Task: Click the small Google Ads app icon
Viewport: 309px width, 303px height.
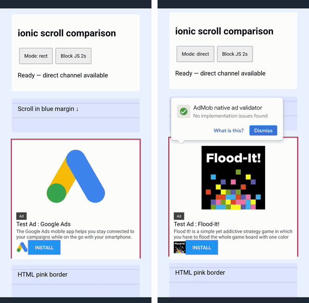Action: click(22, 247)
